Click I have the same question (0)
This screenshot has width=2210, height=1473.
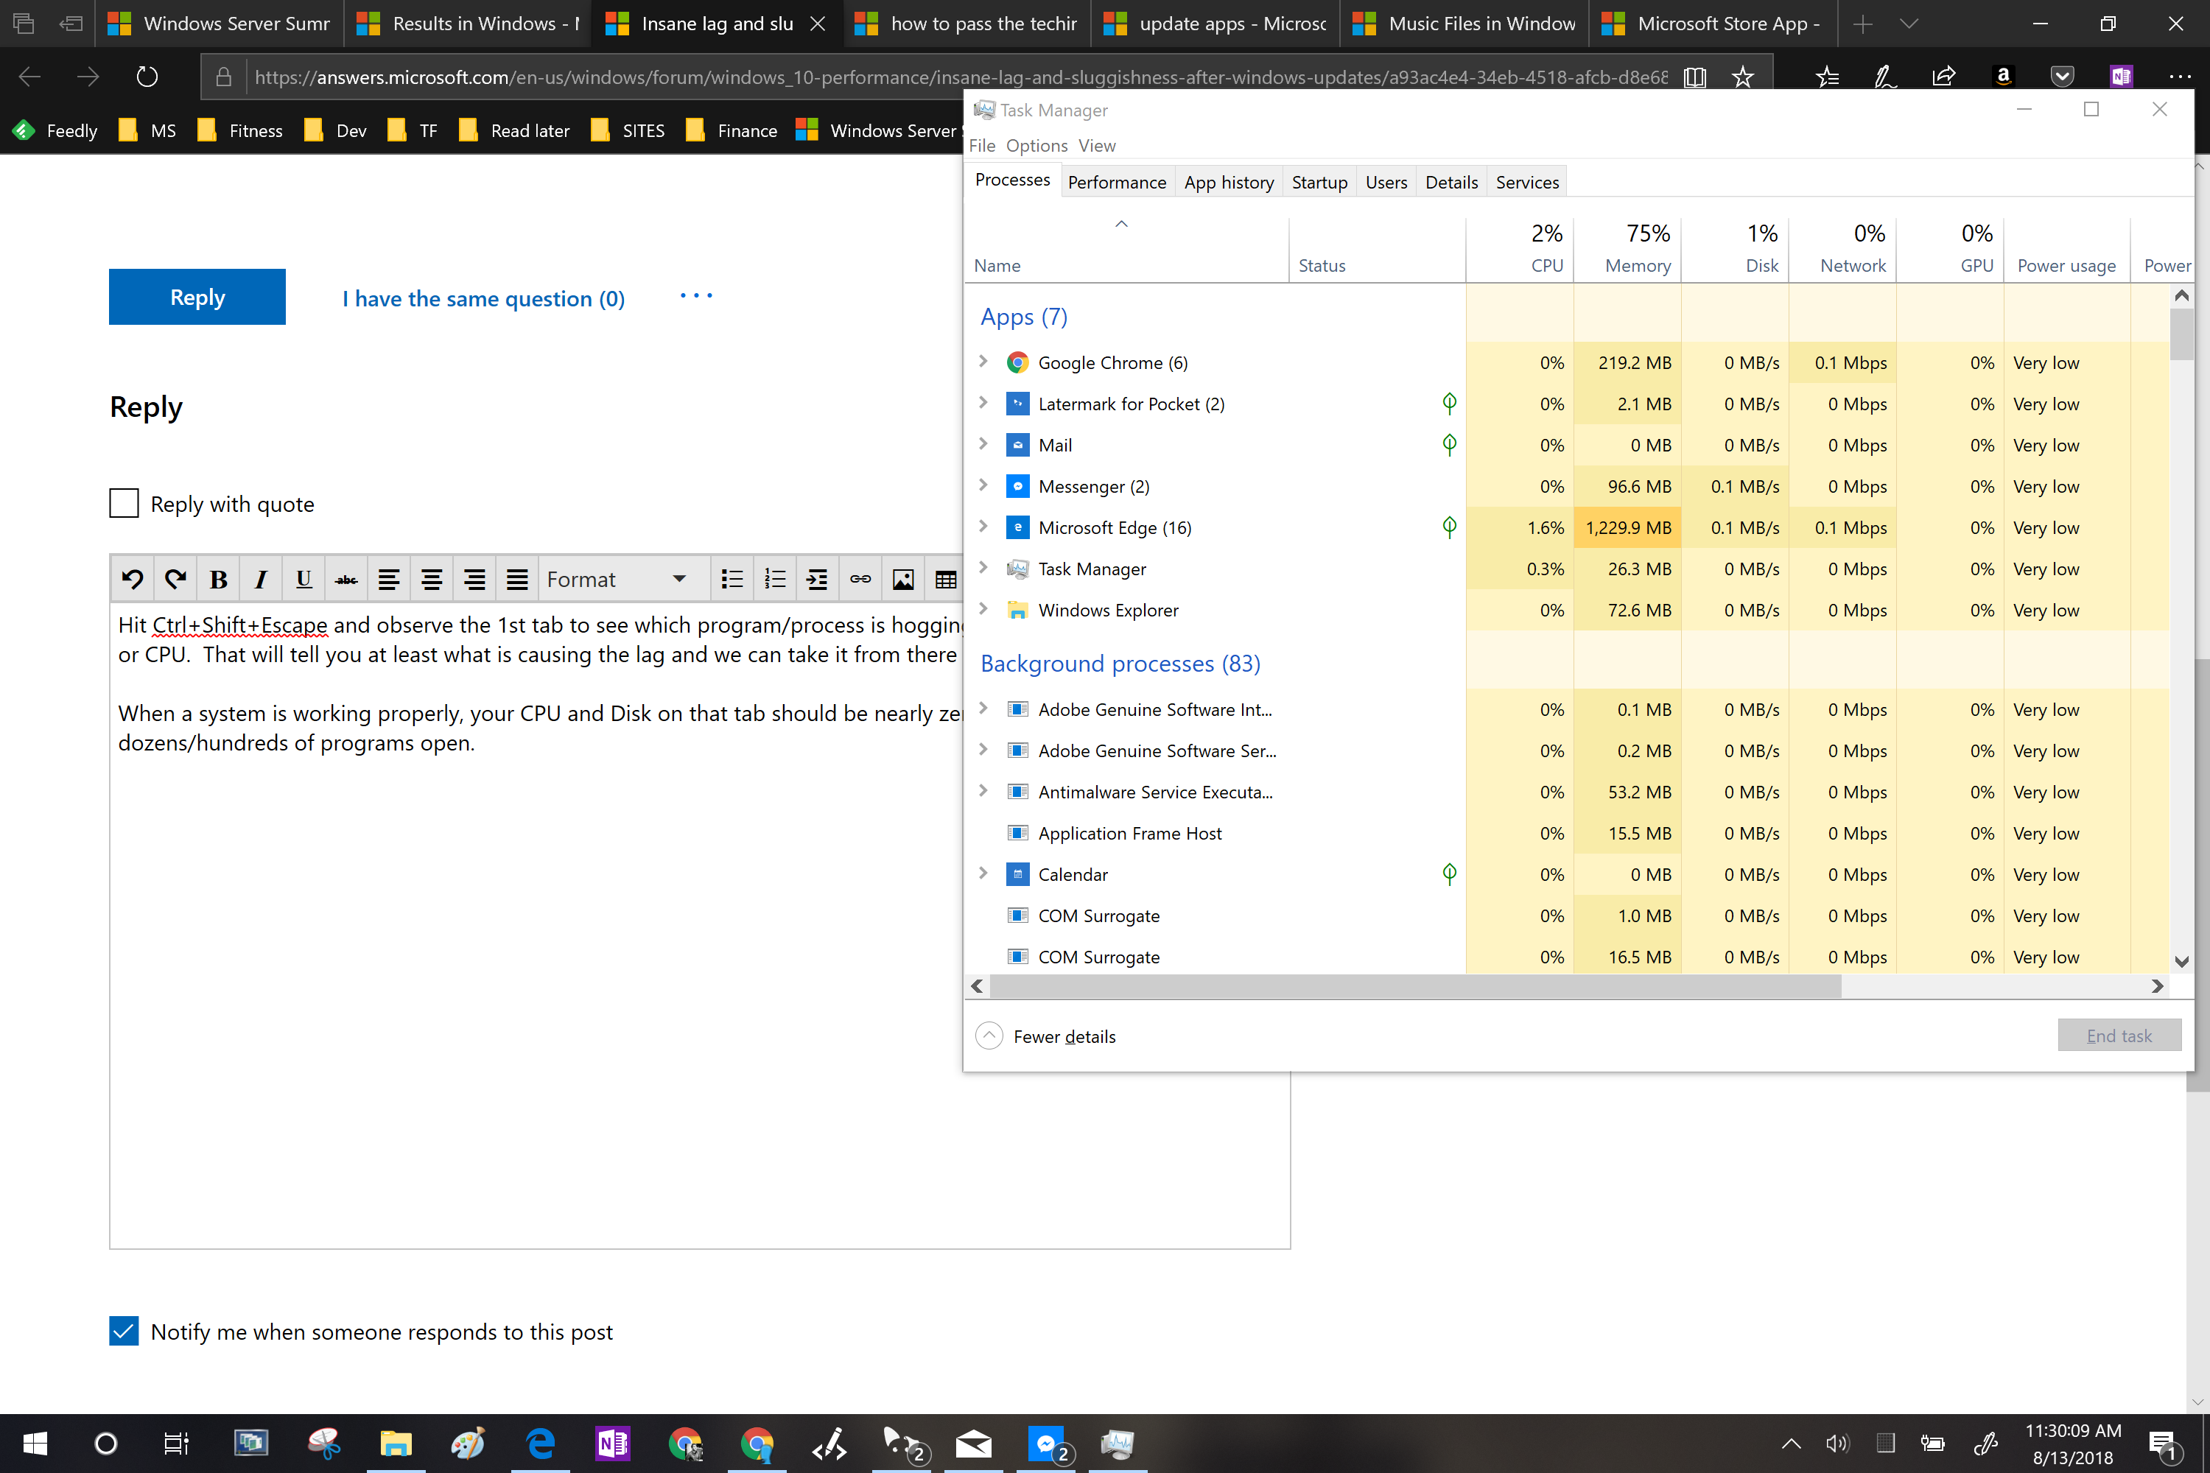coord(483,299)
